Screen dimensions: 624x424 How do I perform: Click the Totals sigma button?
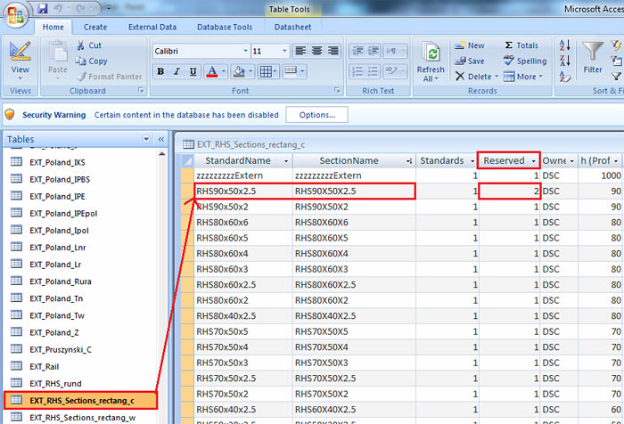coord(521,45)
